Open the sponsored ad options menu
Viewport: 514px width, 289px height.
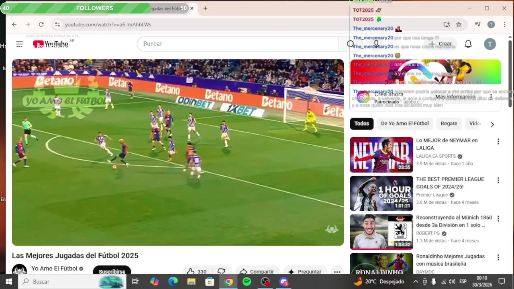(491, 97)
